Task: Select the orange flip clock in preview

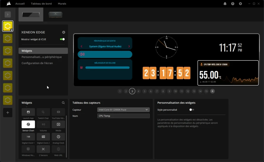Action: [166, 73]
